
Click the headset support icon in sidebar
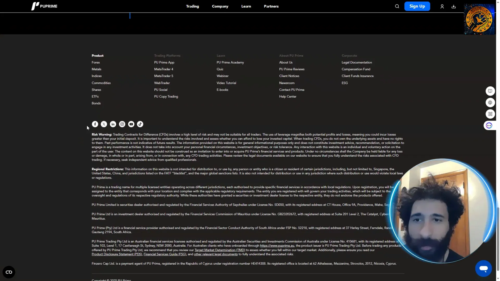coord(490,103)
